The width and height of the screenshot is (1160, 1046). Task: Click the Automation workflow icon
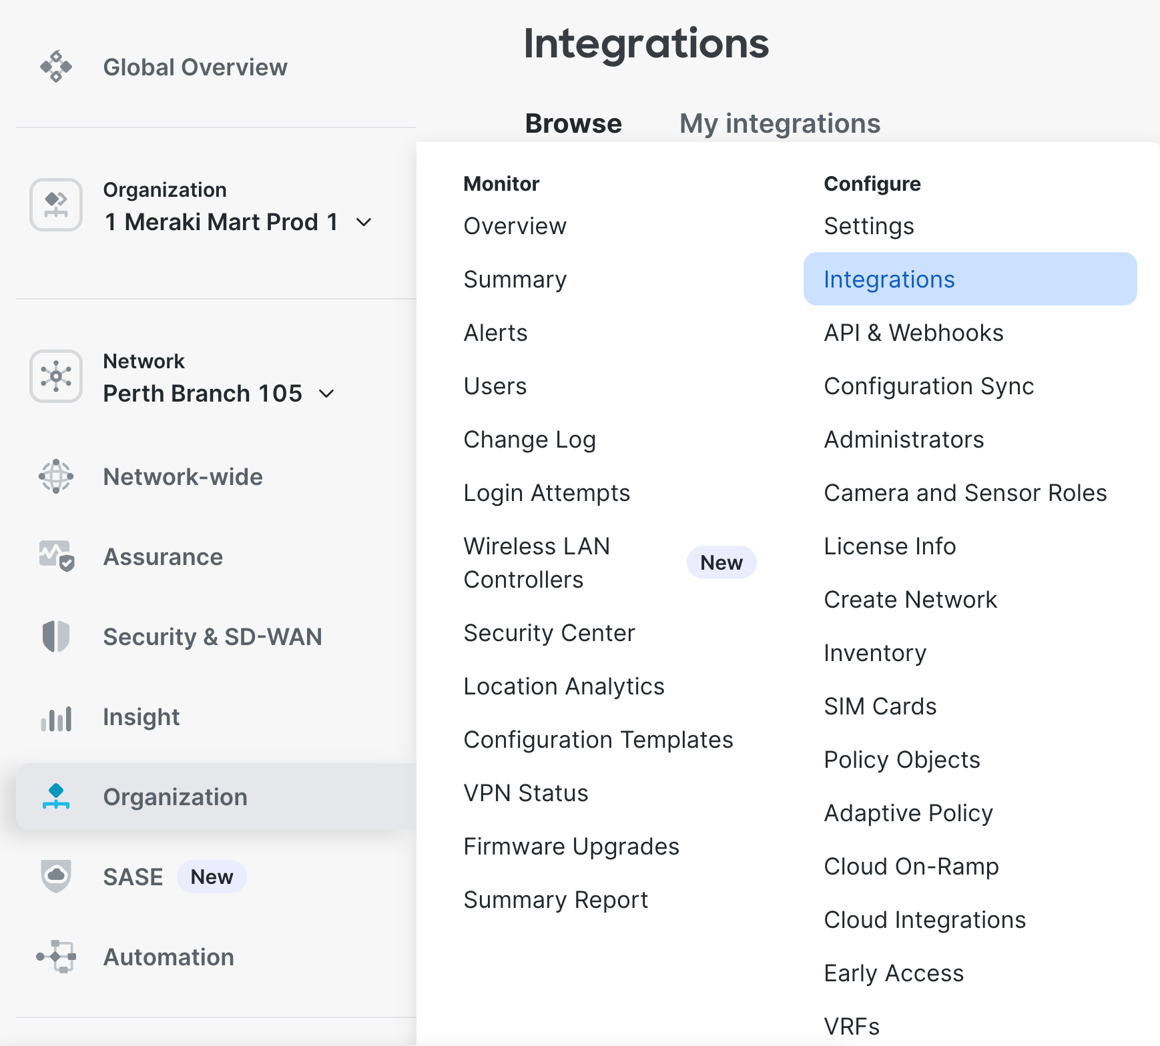(x=56, y=957)
